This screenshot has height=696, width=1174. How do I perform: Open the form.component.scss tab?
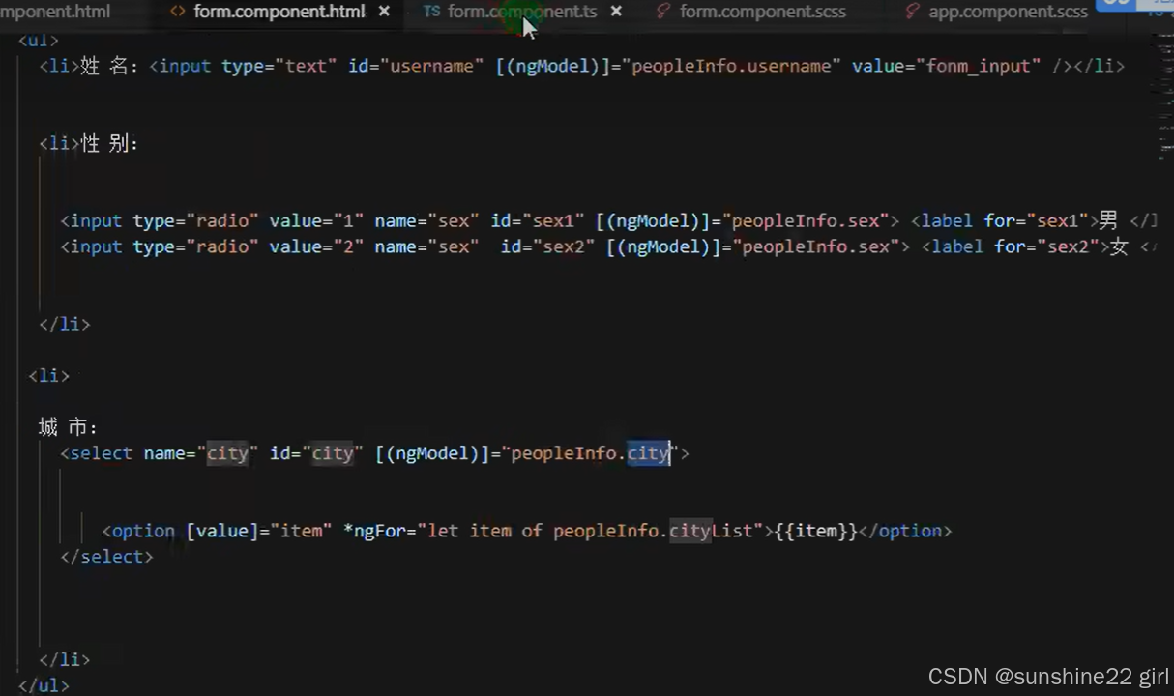762,12
